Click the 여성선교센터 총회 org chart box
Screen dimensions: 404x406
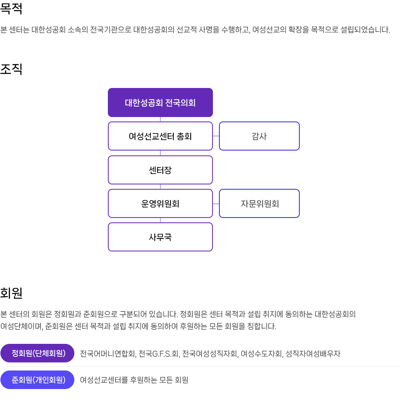point(160,136)
